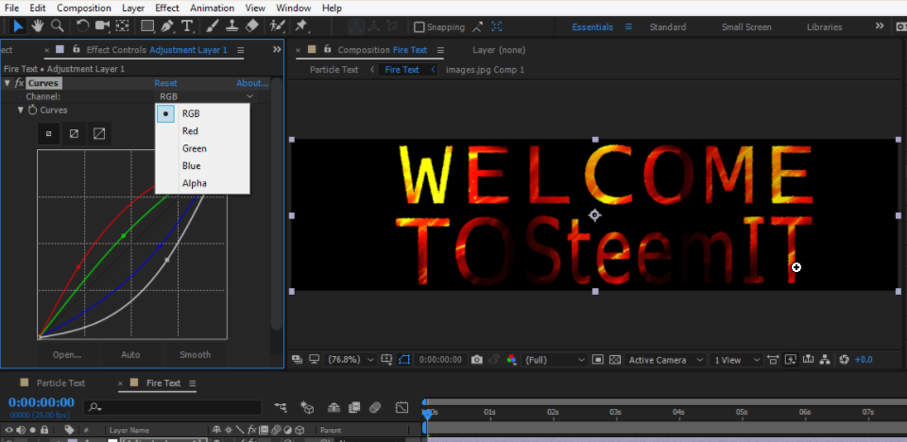Open the resolution (Full) dropdown
Viewport: 907px width, 442px height.
[555, 360]
